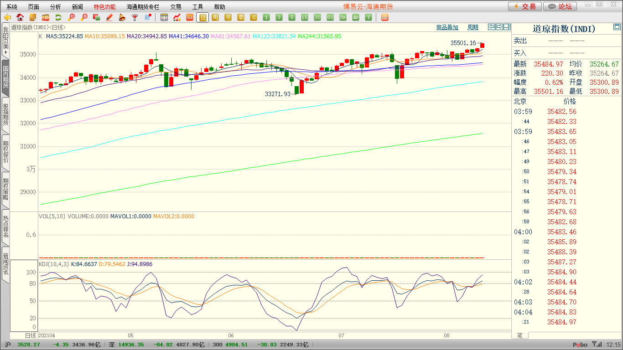Select the quarterly 季 period icon
Viewport: 623px width, 350px height.
tap(241, 17)
